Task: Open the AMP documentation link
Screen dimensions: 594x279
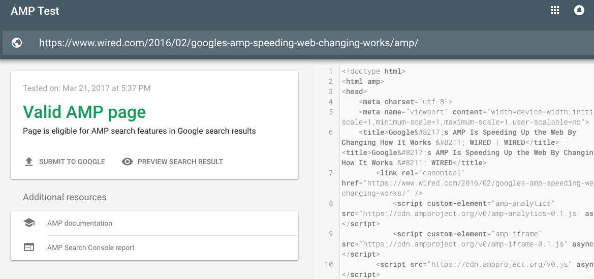Action: (80, 223)
